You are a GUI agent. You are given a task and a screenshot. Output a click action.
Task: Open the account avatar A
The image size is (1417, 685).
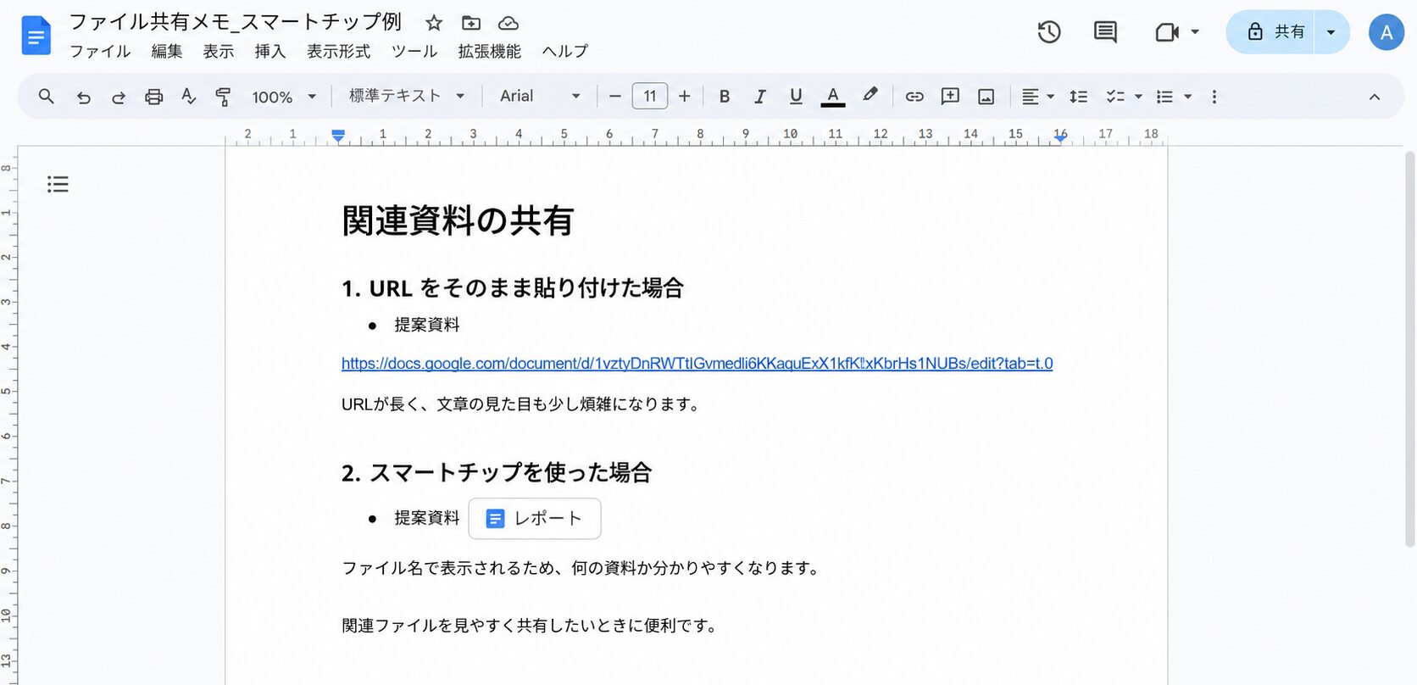click(1386, 32)
